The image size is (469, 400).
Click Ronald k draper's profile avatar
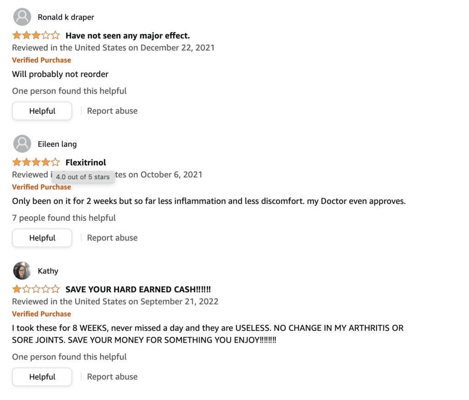click(x=22, y=17)
